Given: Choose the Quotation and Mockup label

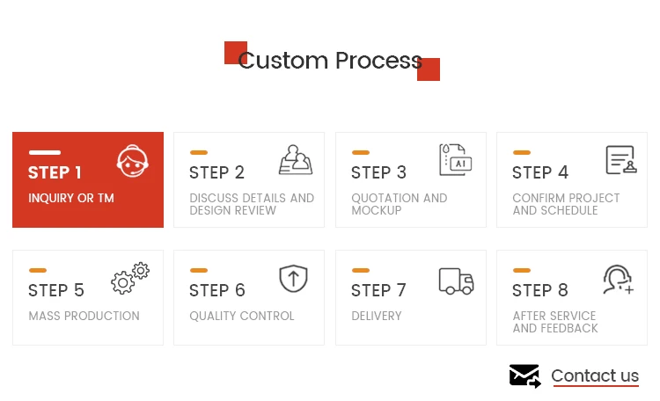Looking at the screenshot, I should point(399,204).
